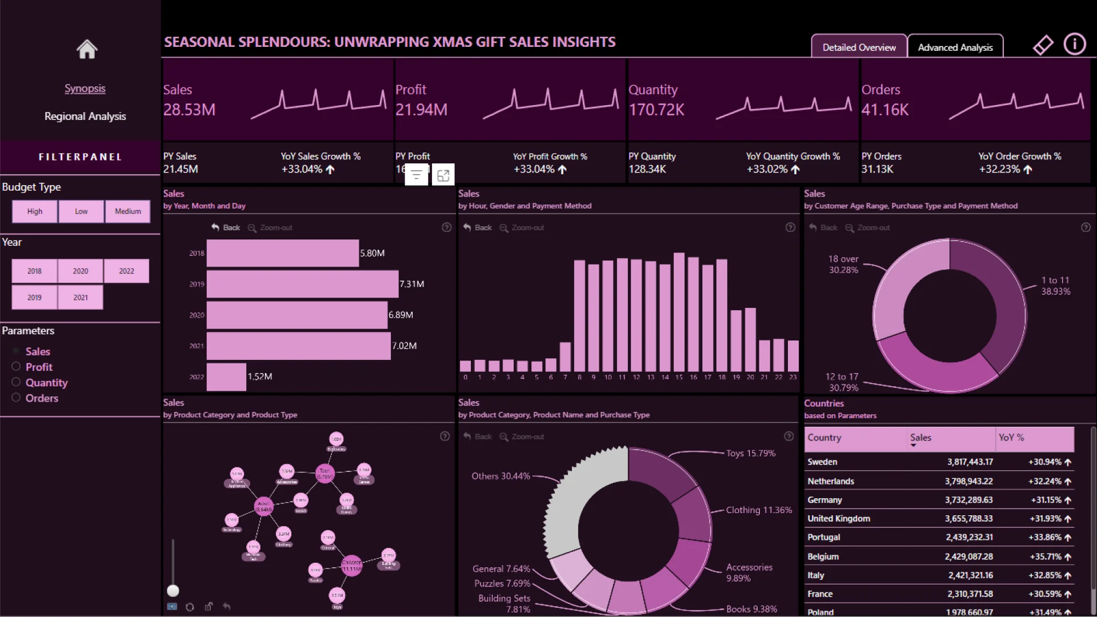1097x617 pixels.
Task: Click Zoom-out on Product Name donut chart
Action: coord(522,436)
